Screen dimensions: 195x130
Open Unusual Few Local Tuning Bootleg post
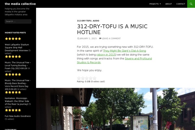(x=18, y=65)
